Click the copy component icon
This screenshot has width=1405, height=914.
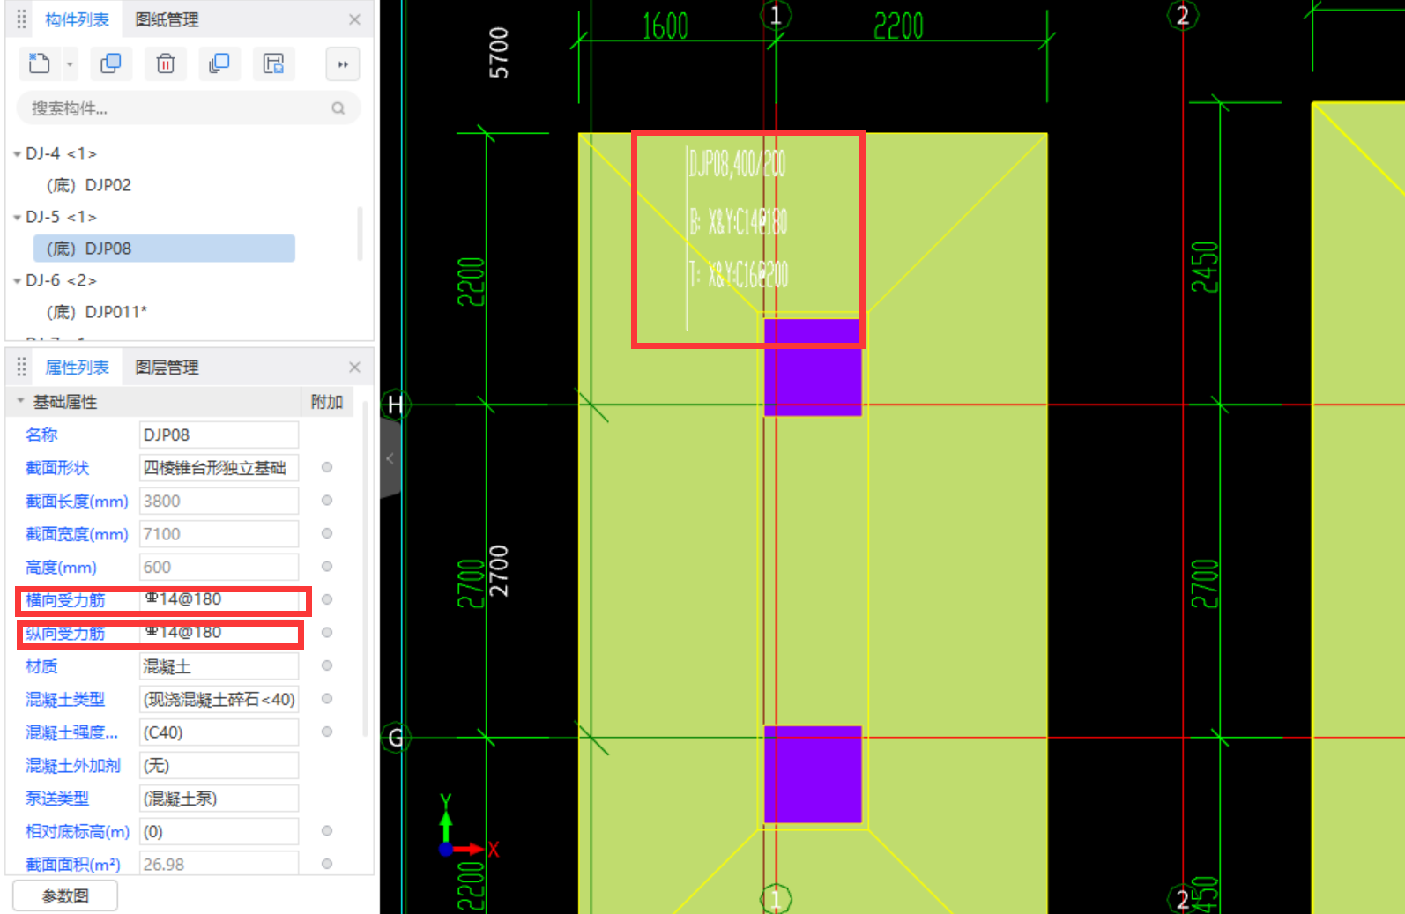click(111, 63)
